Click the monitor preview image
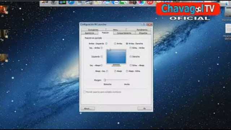Screen dimensions: 231x130 [x=116, y=58]
